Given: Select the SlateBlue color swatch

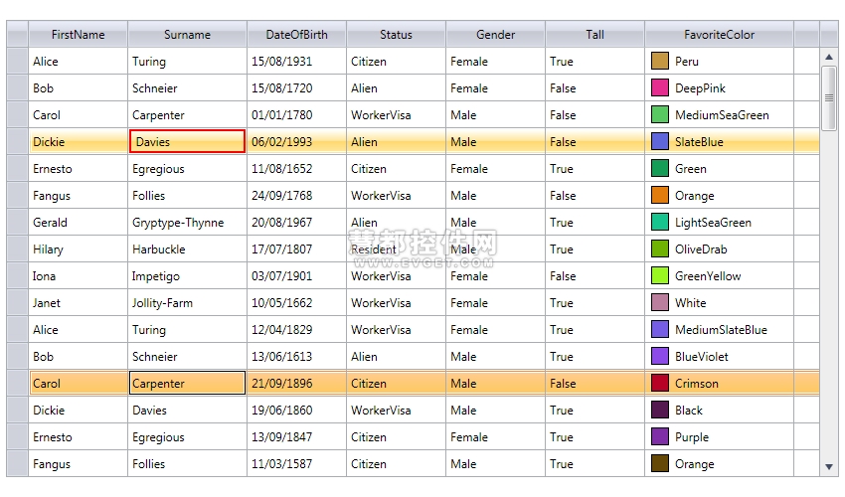Looking at the screenshot, I should (x=660, y=142).
